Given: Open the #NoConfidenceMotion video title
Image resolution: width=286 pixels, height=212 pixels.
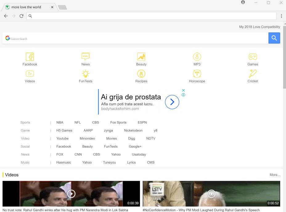Looking at the screenshot, I should click(x=201, y=210).
